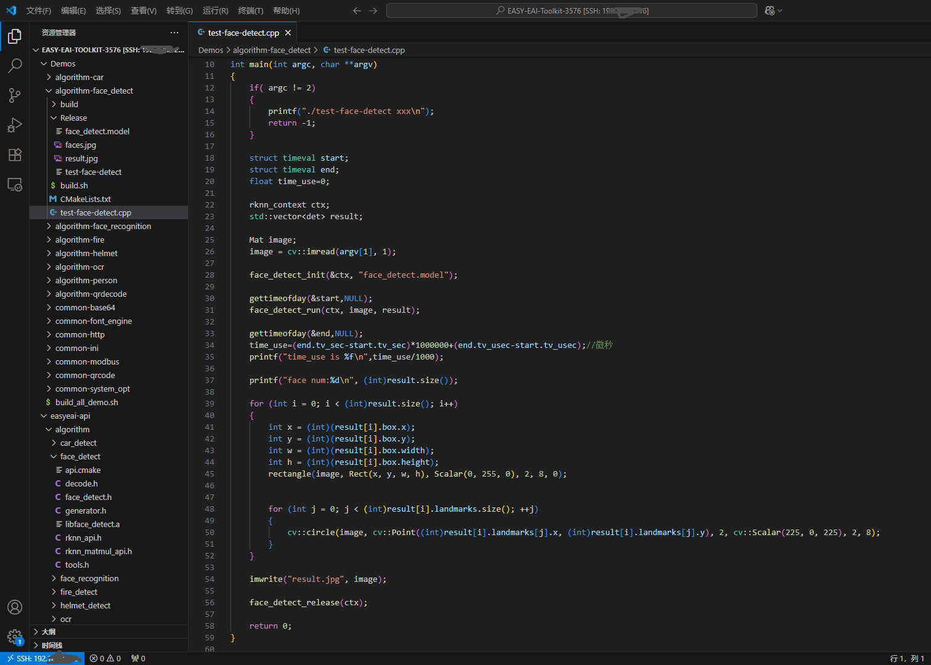Open the Search view in activity bar
This screenshot has height=665, width=931.
pyautogui.click(x=15, y=66)
